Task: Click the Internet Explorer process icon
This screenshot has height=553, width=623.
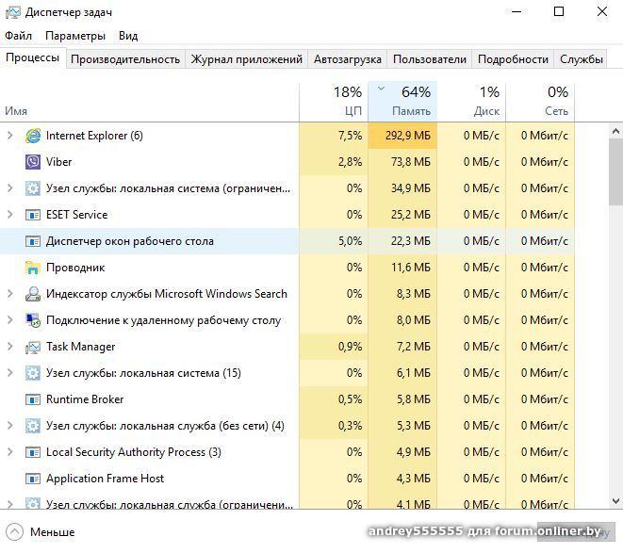Action: (x=33, y=136)
